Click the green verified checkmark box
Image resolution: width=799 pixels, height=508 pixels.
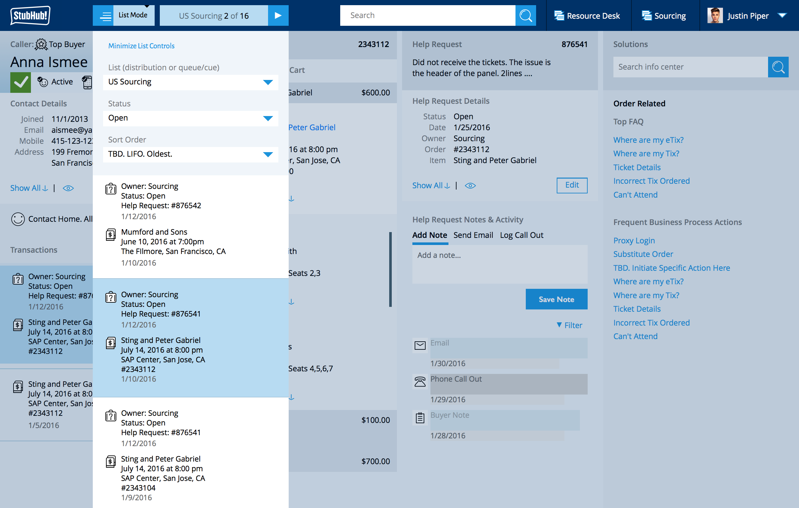click(x=21, y=82)
